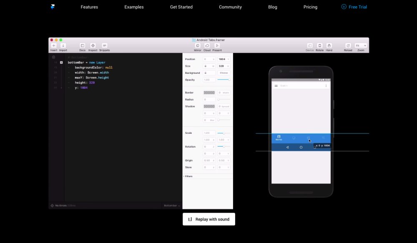
Task: Click the Radius slider
Action: coord(224,99)
